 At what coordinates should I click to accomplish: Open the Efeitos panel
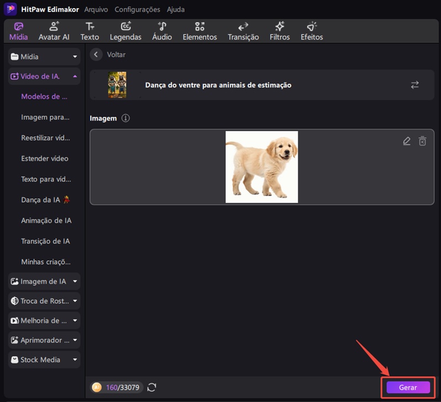coord(312,30)
